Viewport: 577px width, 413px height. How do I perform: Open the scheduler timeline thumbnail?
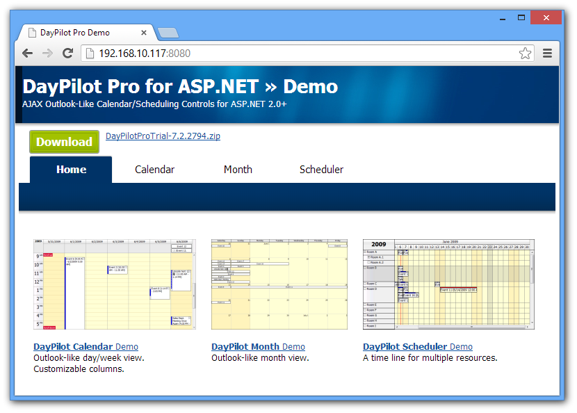448,284
